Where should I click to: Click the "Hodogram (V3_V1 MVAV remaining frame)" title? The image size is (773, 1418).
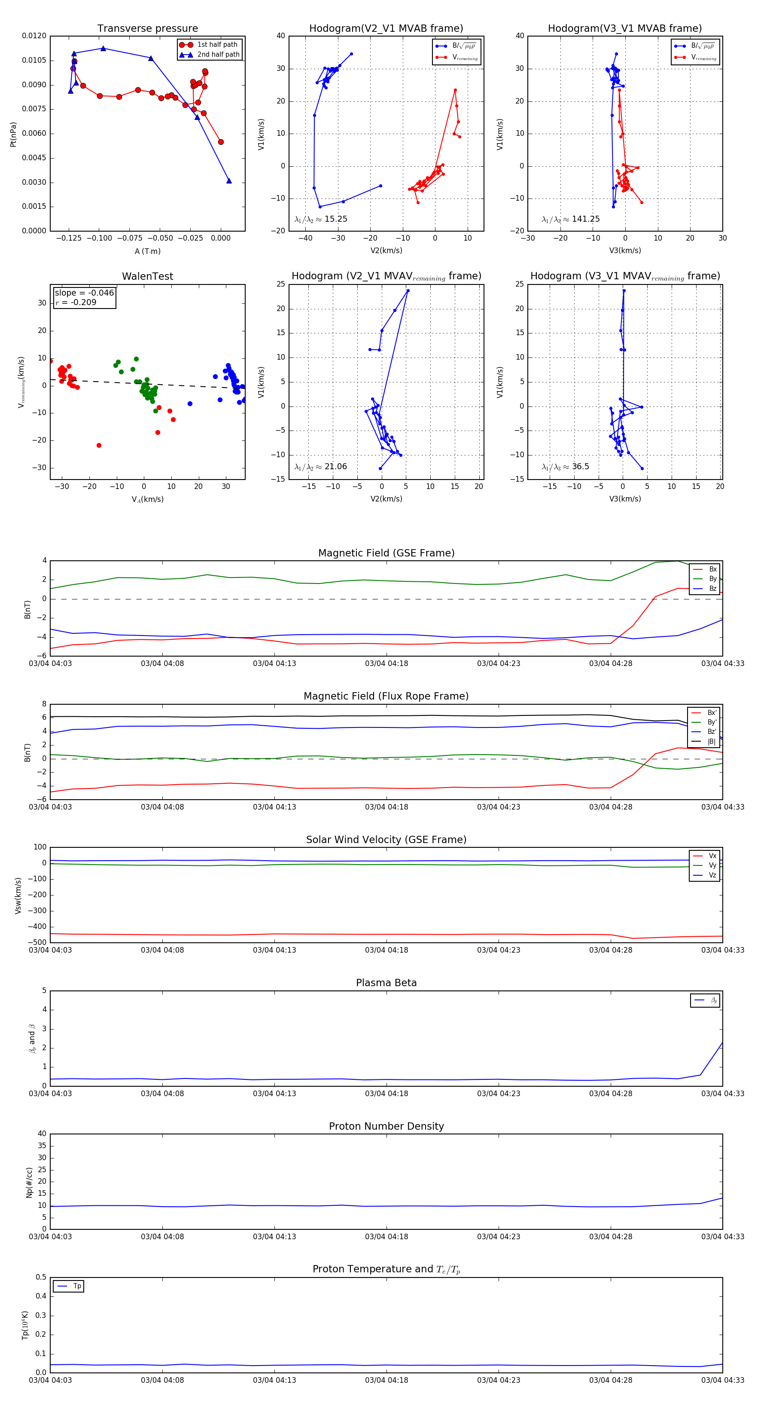(x=625, y=276)
